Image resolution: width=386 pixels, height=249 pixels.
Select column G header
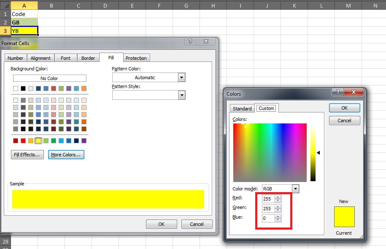click(186, 5)
